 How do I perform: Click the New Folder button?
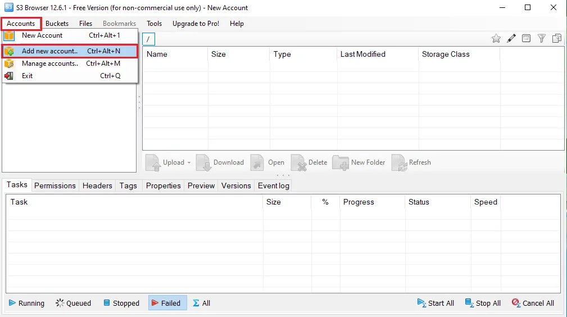coord(359,162)
